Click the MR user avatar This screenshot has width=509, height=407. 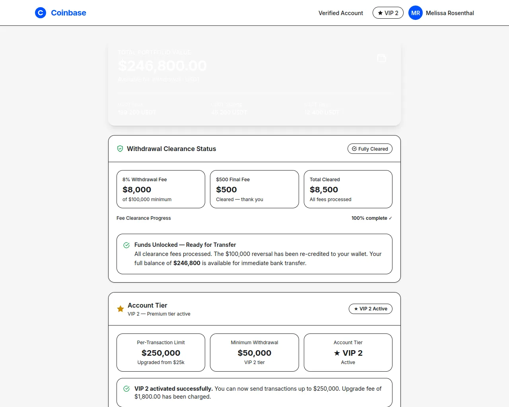[416, 13]
